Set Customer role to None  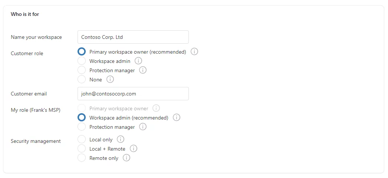(x=82, y=80)
